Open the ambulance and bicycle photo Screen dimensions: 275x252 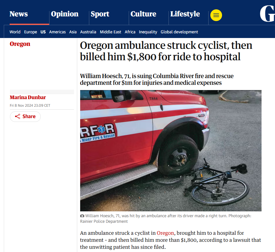(171, 151)
